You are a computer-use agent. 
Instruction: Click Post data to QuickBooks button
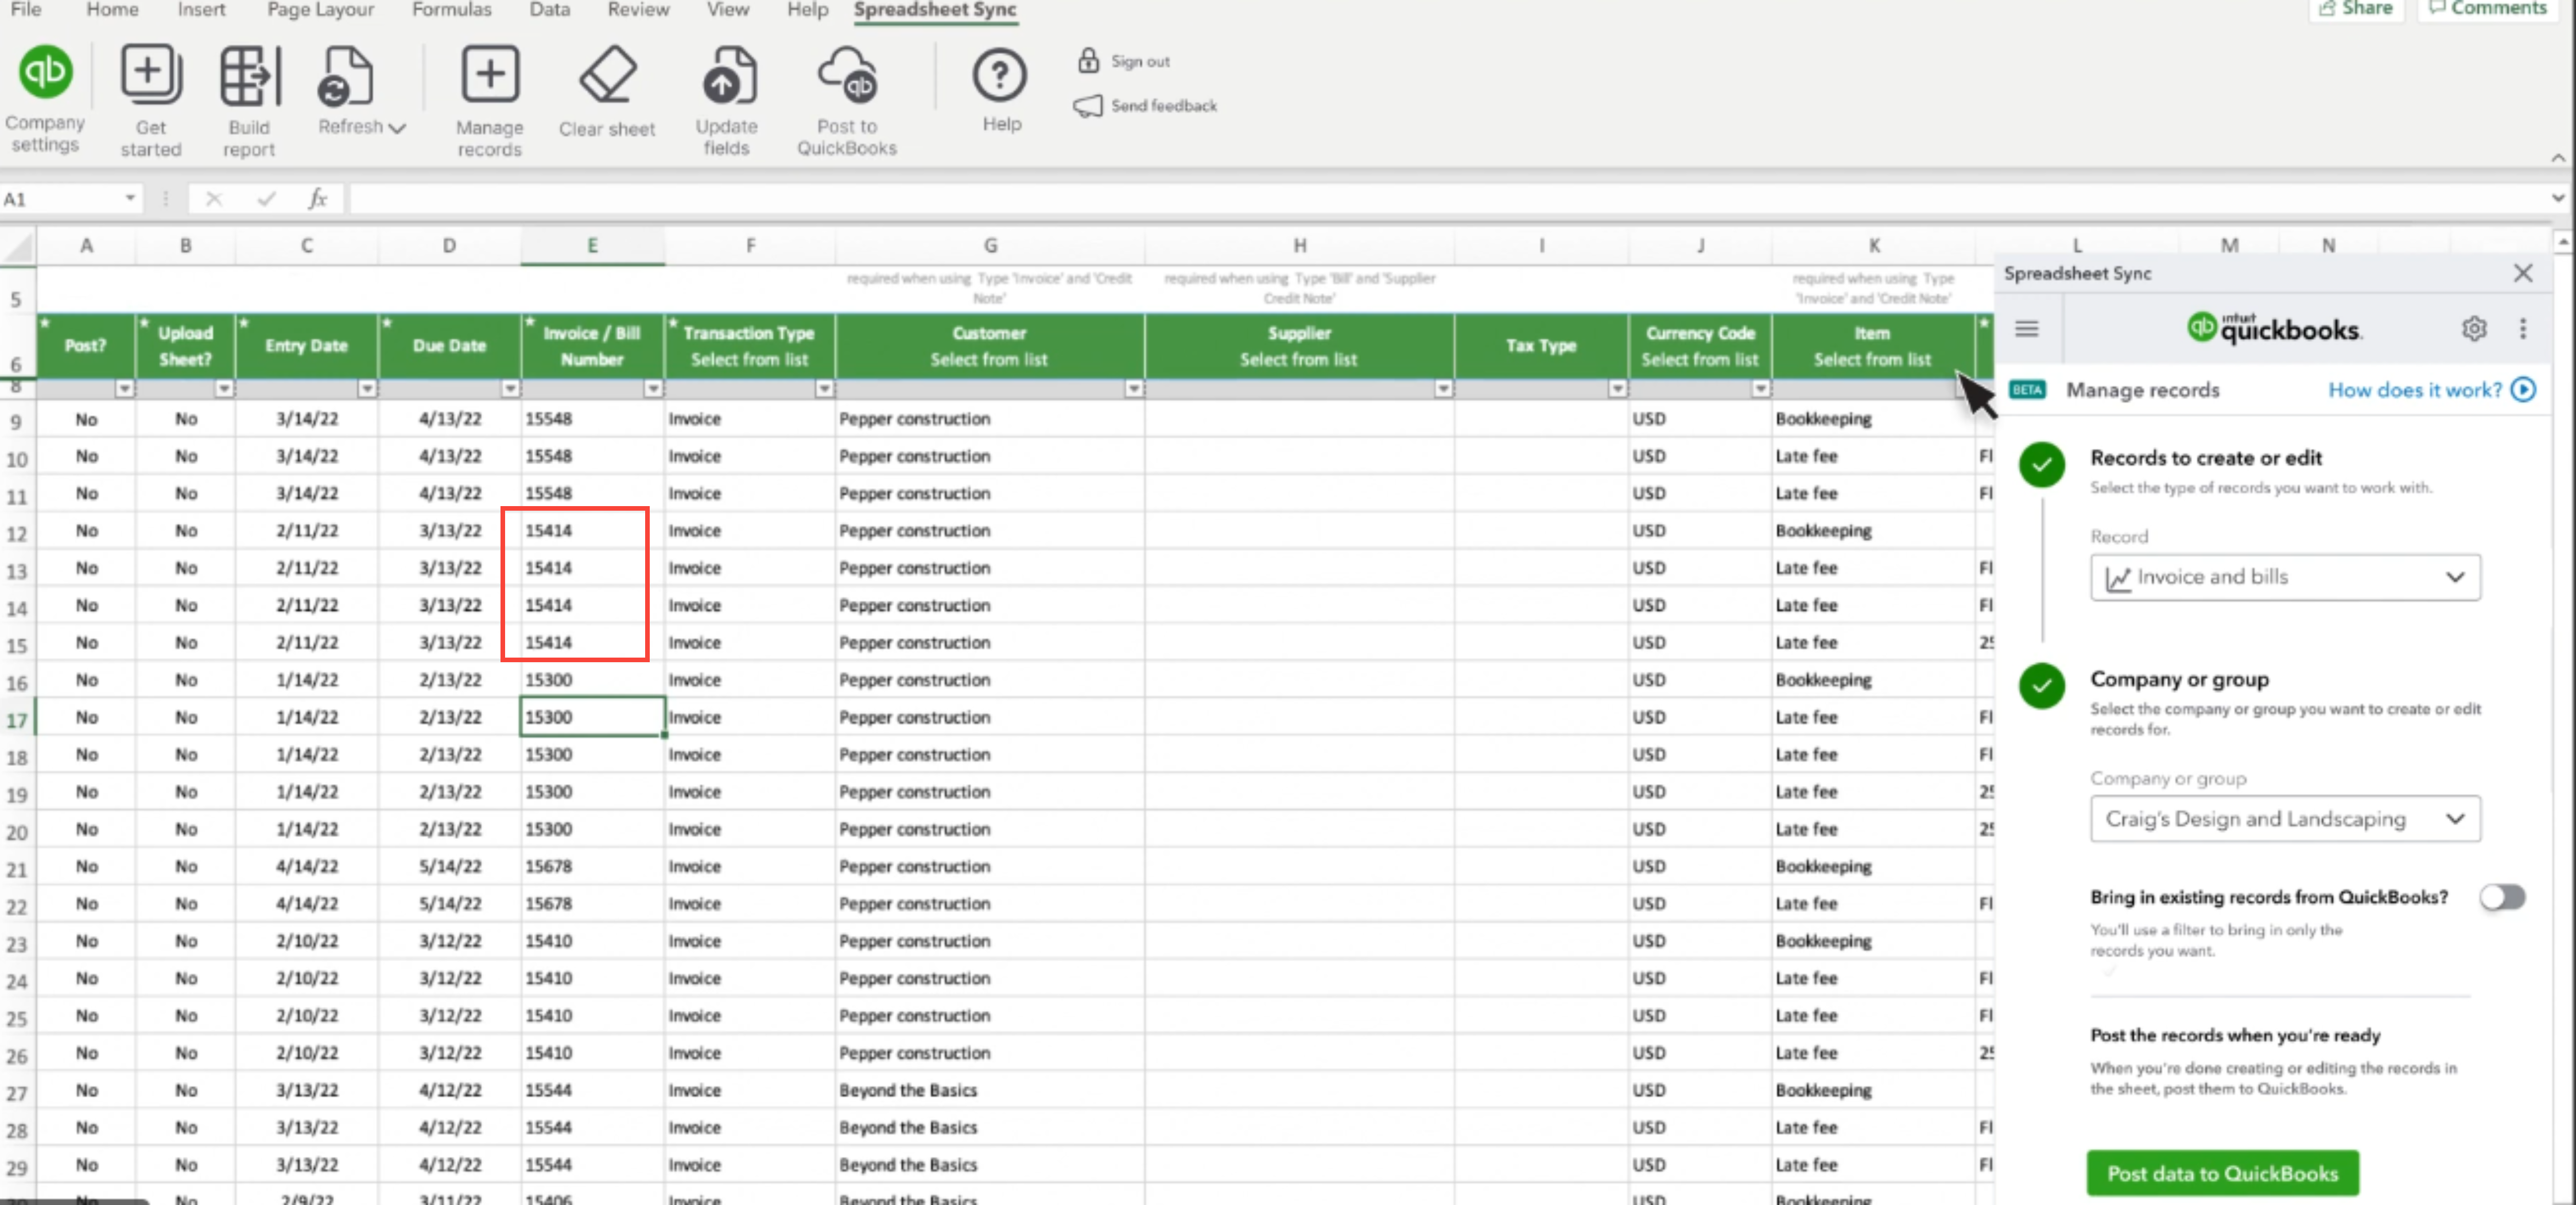tap(2221, 1173)
